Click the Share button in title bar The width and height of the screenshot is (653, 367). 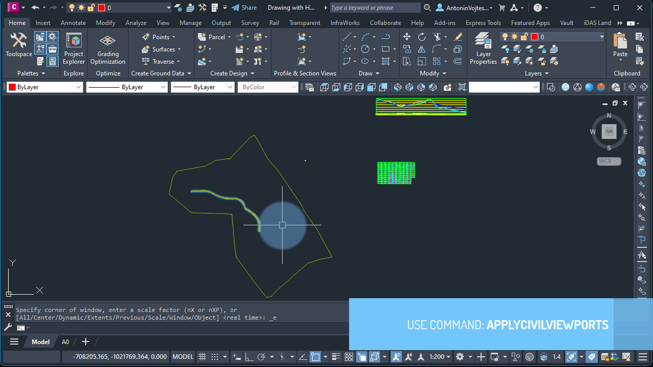[x=244, y=7]
